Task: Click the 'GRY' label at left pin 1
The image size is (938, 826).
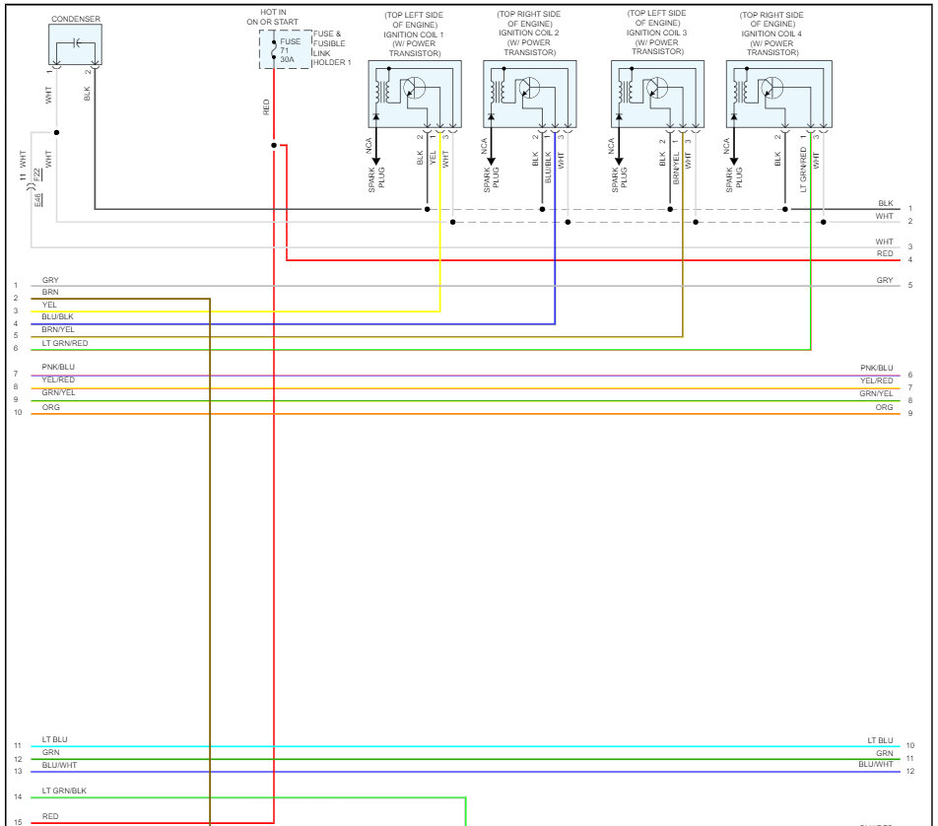Action: 50,280
